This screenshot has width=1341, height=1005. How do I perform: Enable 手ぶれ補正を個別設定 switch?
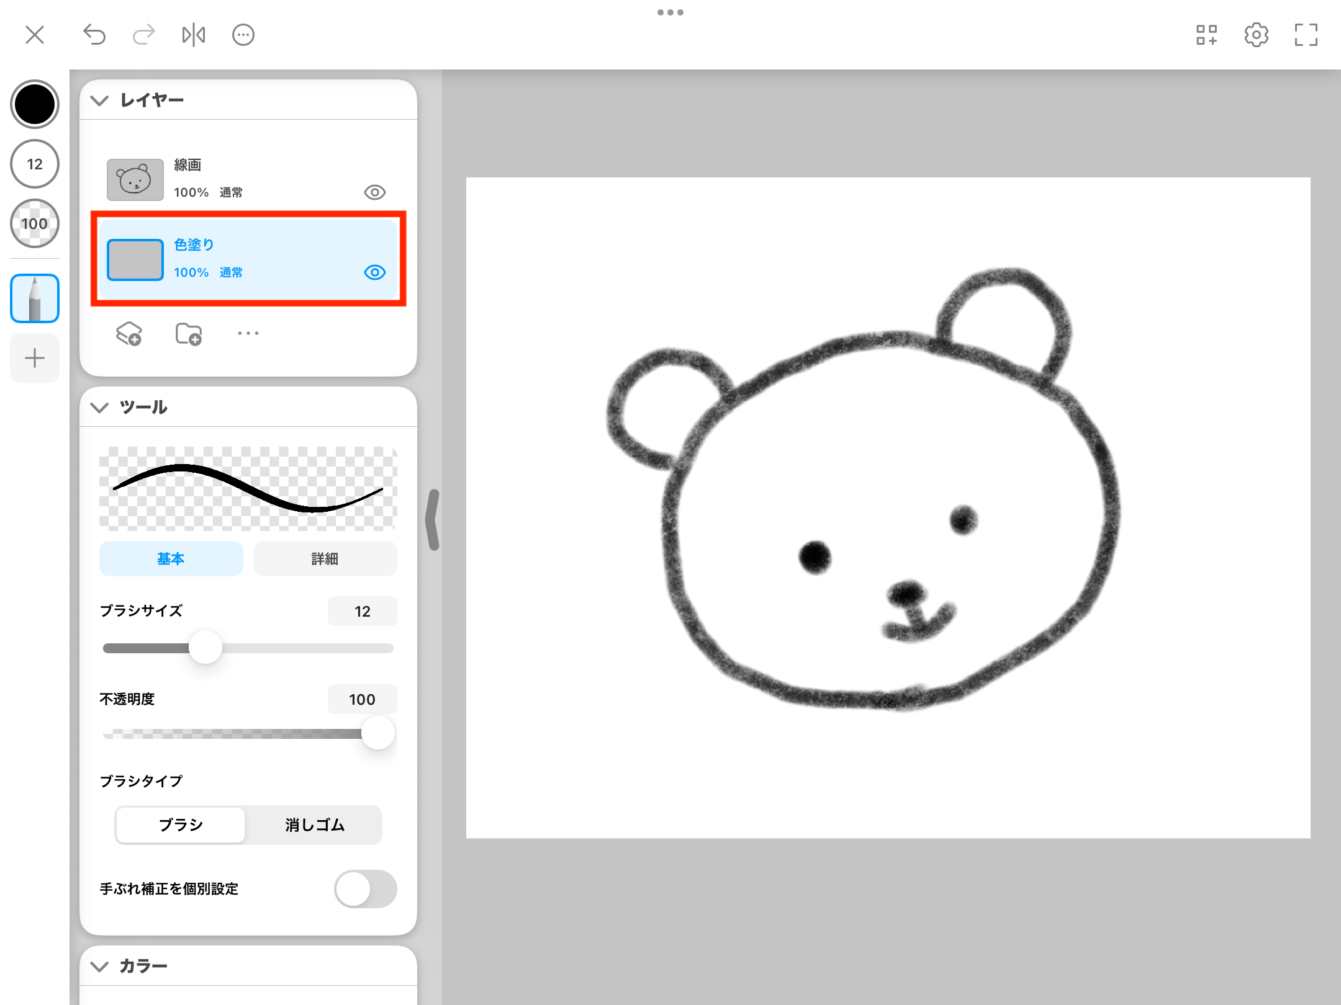click(366, 889)
